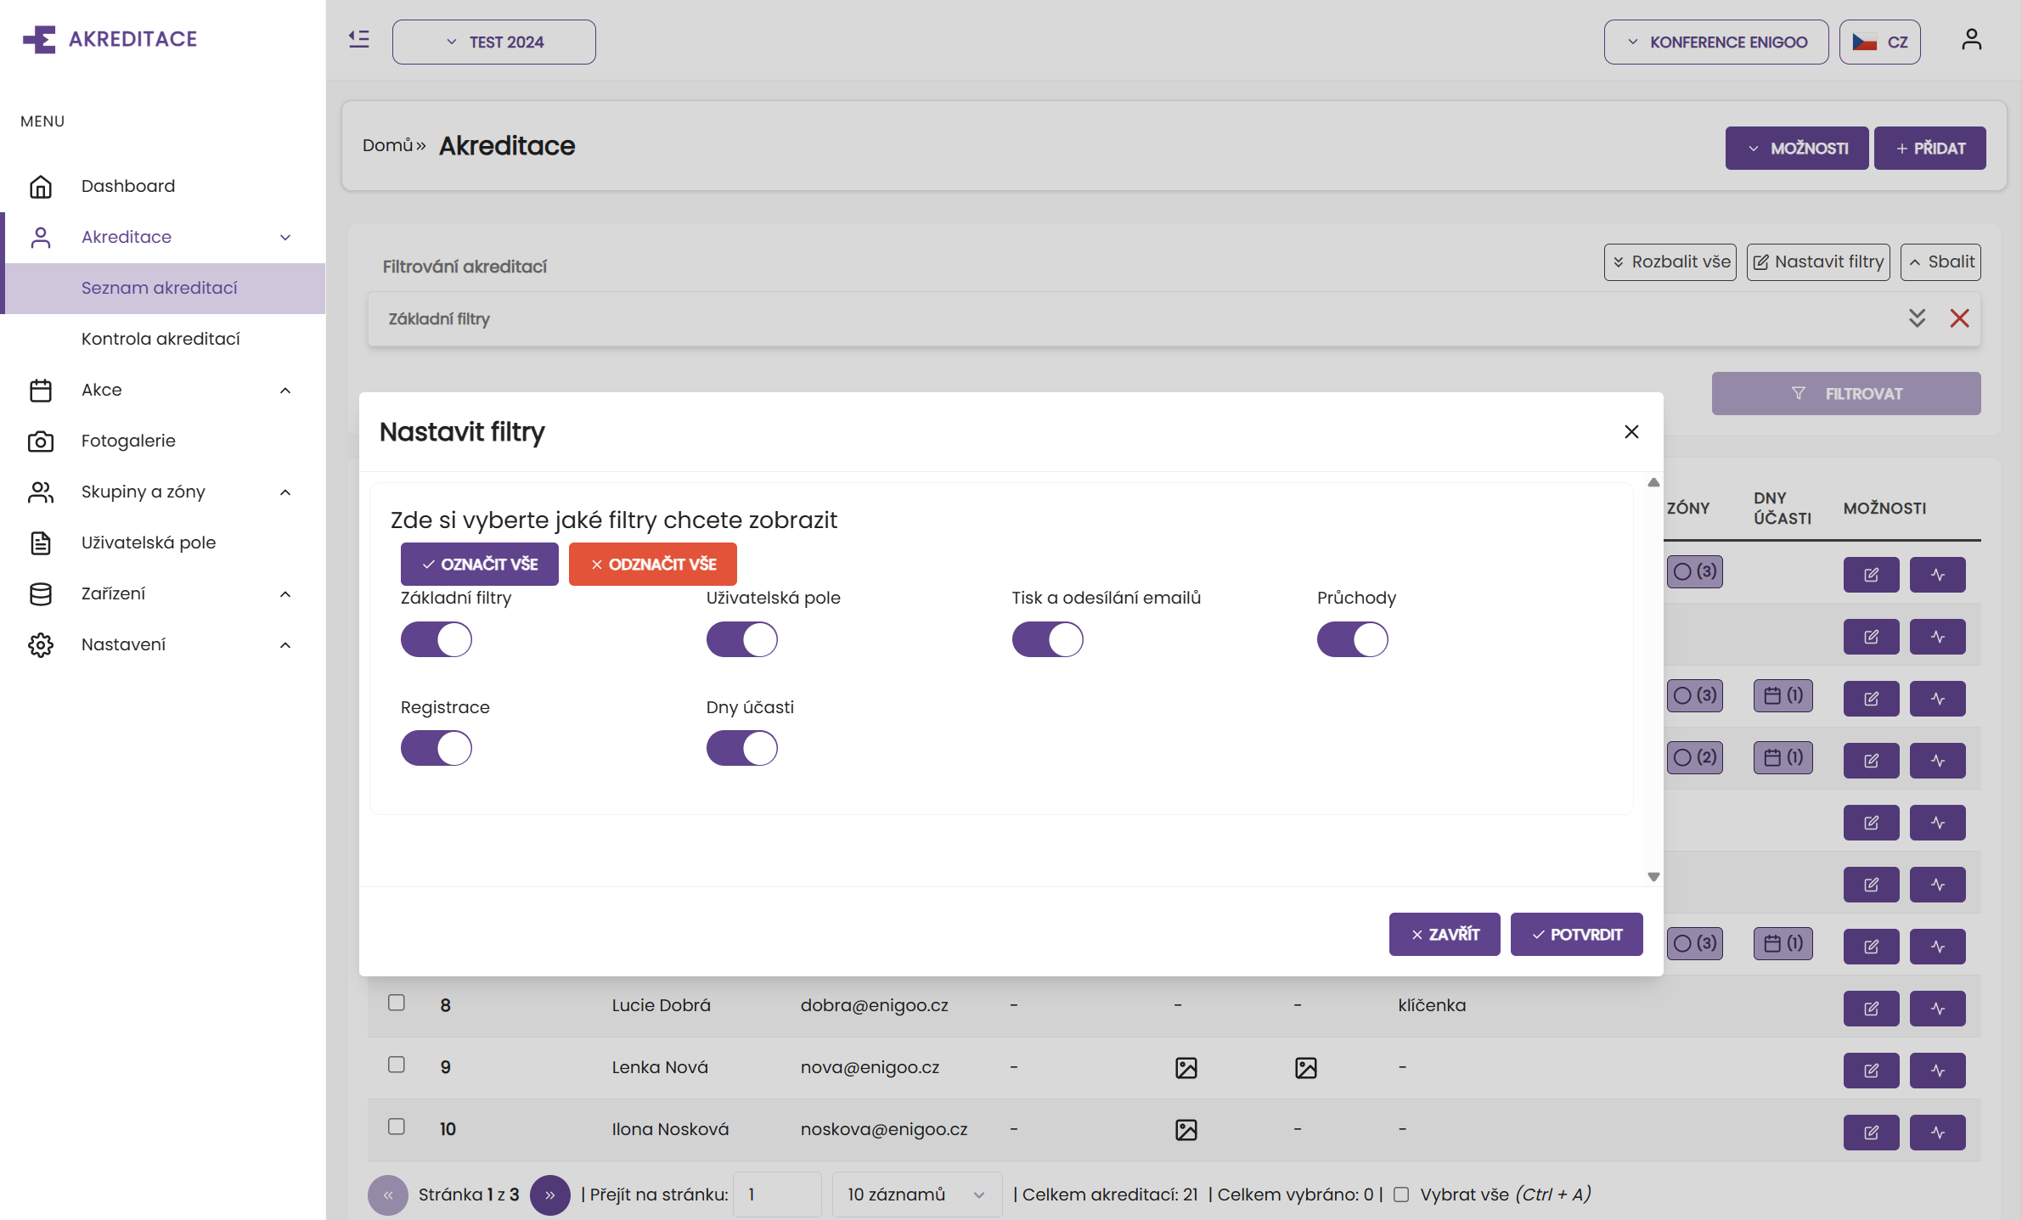This screenshot has height=1220, width=2022.
Task: Toggle off Základní filtry switch
Action: tap(437, 639)
